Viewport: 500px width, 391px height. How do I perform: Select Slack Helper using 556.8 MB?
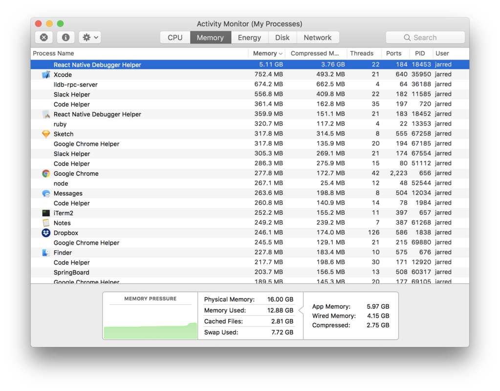coord(250,94)
